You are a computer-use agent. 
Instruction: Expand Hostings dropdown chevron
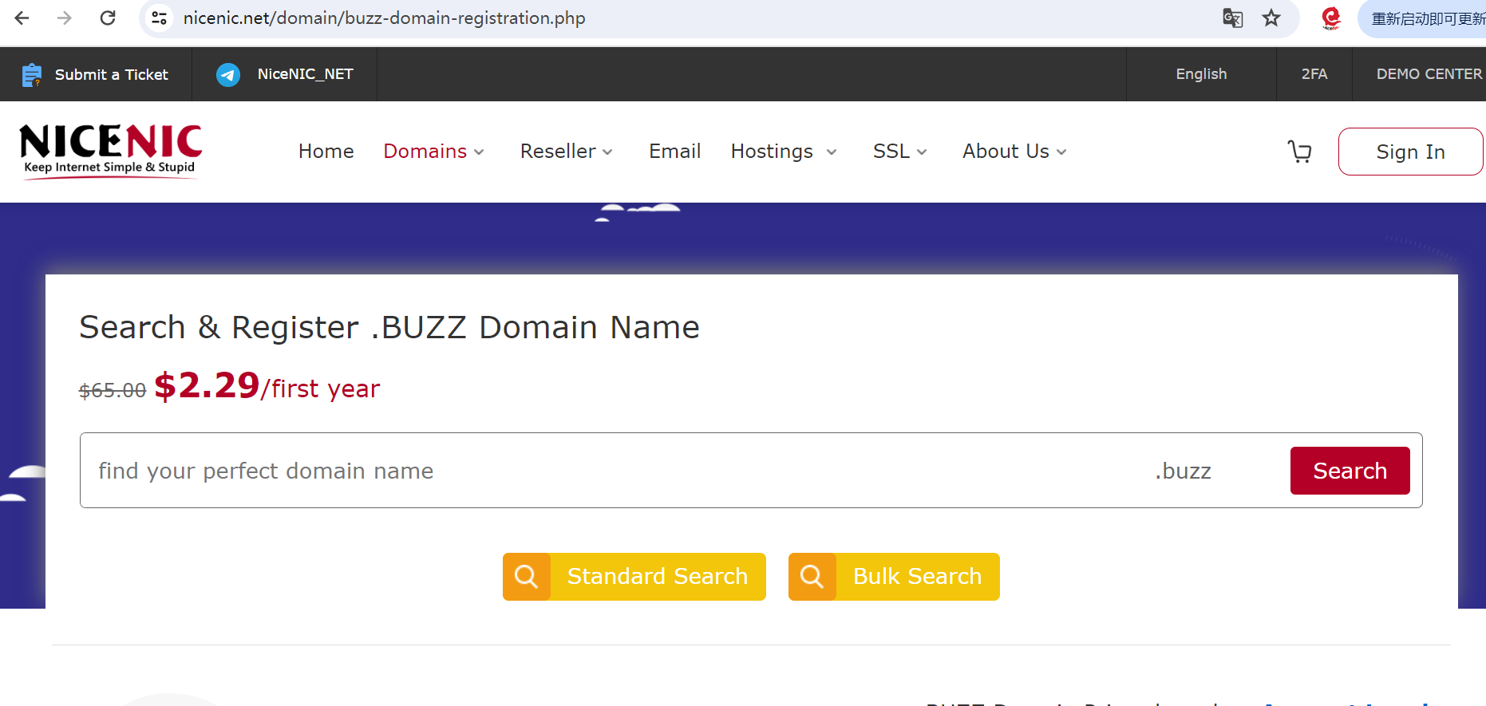[x=832, y=152]
